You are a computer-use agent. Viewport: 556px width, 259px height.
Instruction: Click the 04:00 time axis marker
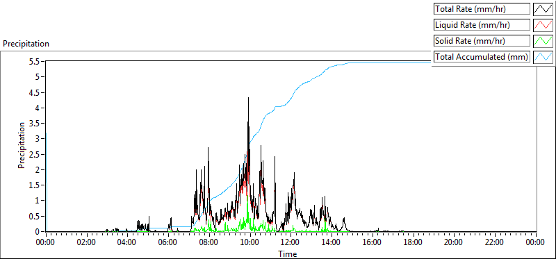(x=128, y=242)
